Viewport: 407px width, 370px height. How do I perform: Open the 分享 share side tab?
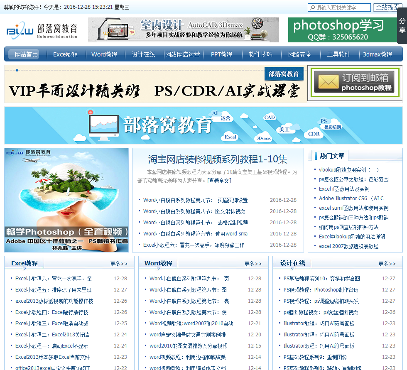tap(402, 25)
